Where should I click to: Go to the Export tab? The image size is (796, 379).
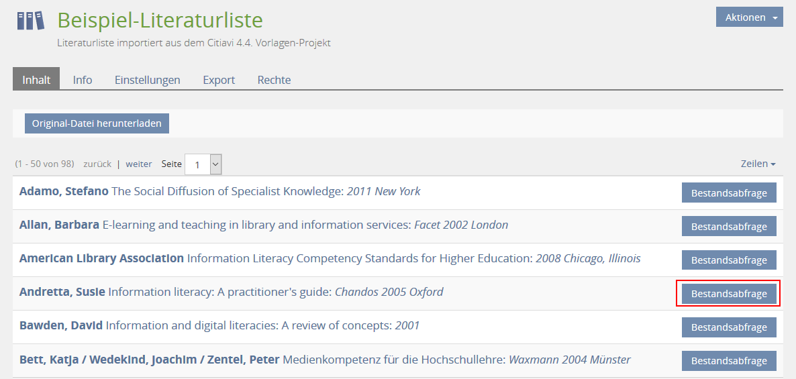[x=219, y=80]
